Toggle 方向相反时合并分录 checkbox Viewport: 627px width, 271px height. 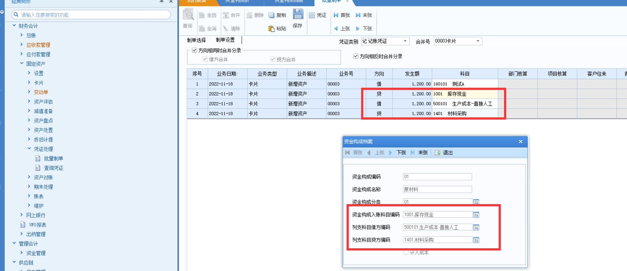[356, 56]
